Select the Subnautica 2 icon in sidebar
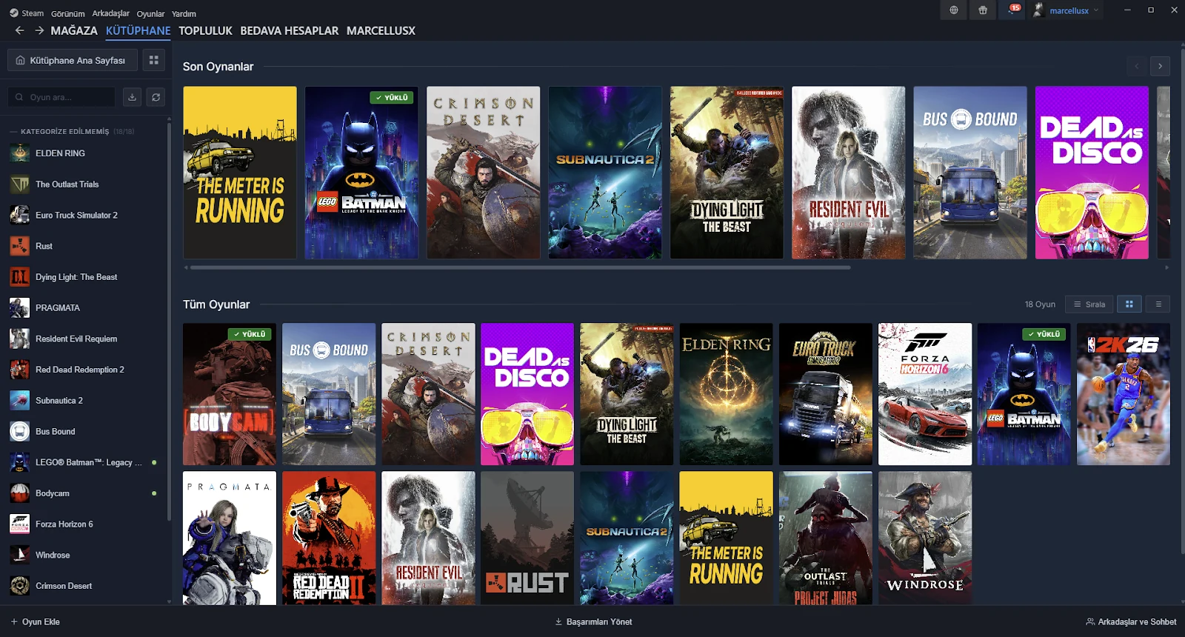The image size is (1185, 637). [x=20, y=401]
